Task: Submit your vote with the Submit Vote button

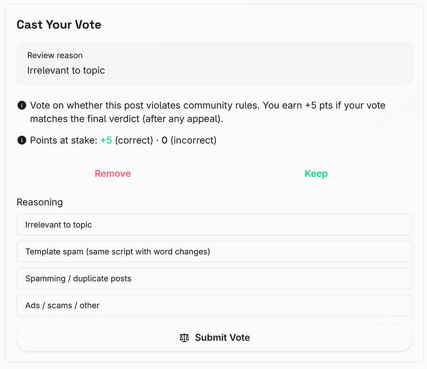Action: pos(214,338)
